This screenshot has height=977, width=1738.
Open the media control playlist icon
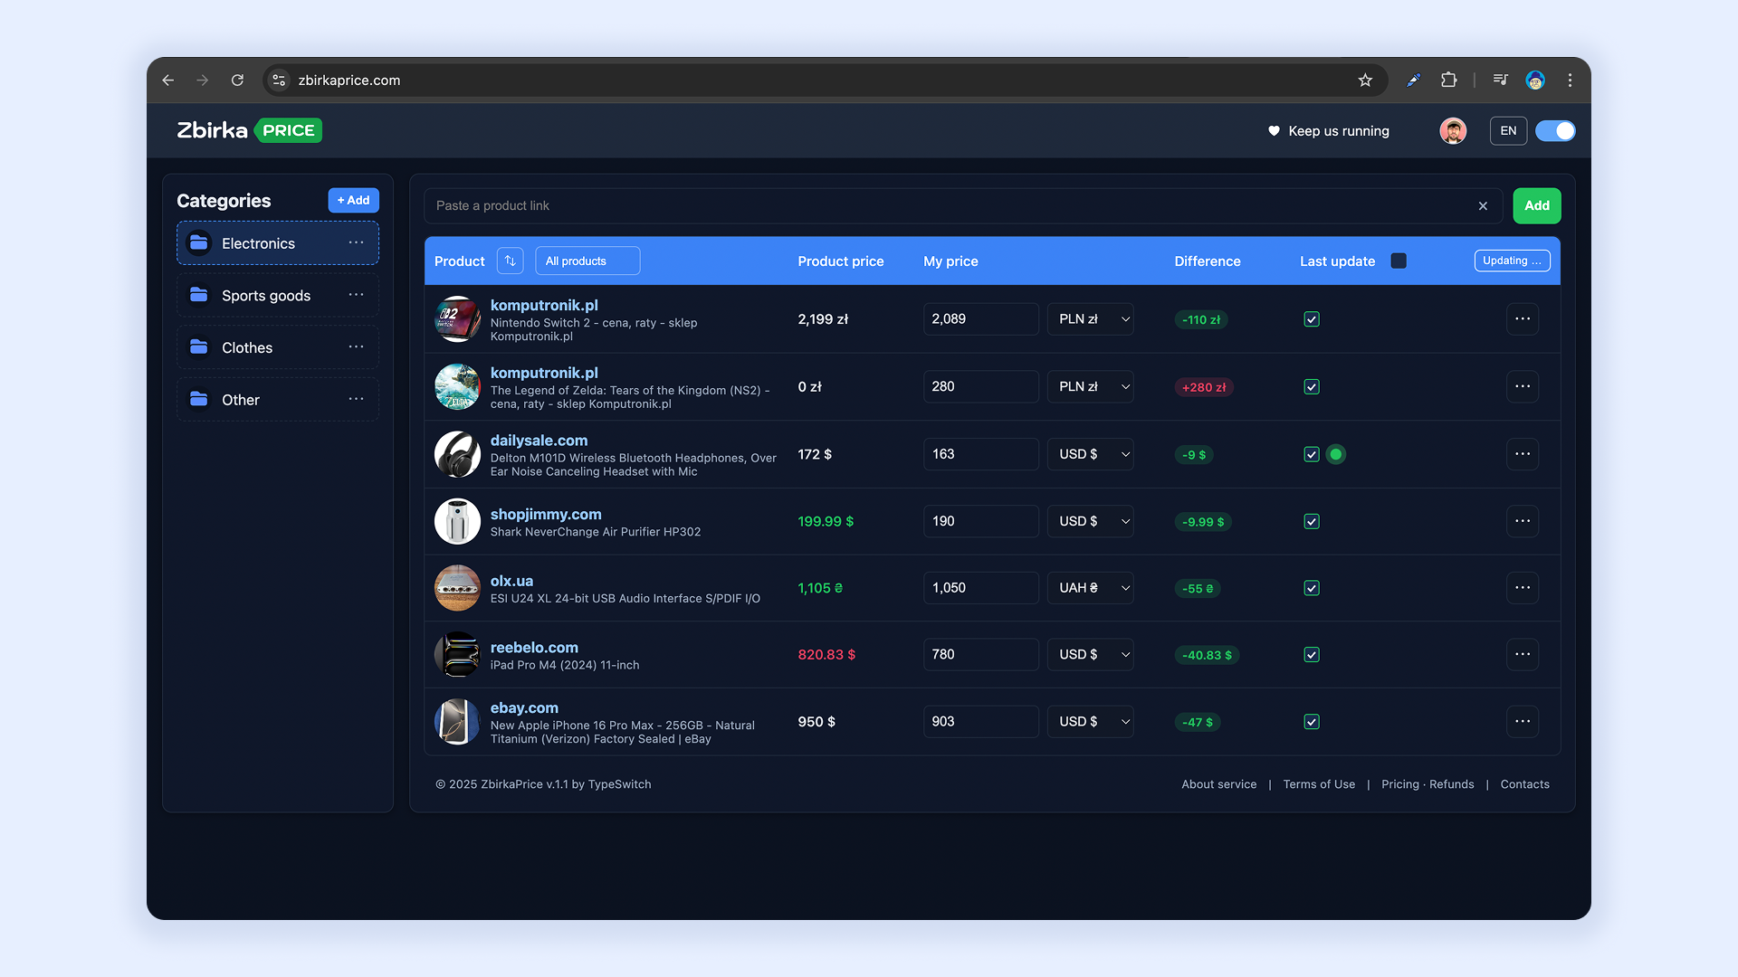point(1500,80)
